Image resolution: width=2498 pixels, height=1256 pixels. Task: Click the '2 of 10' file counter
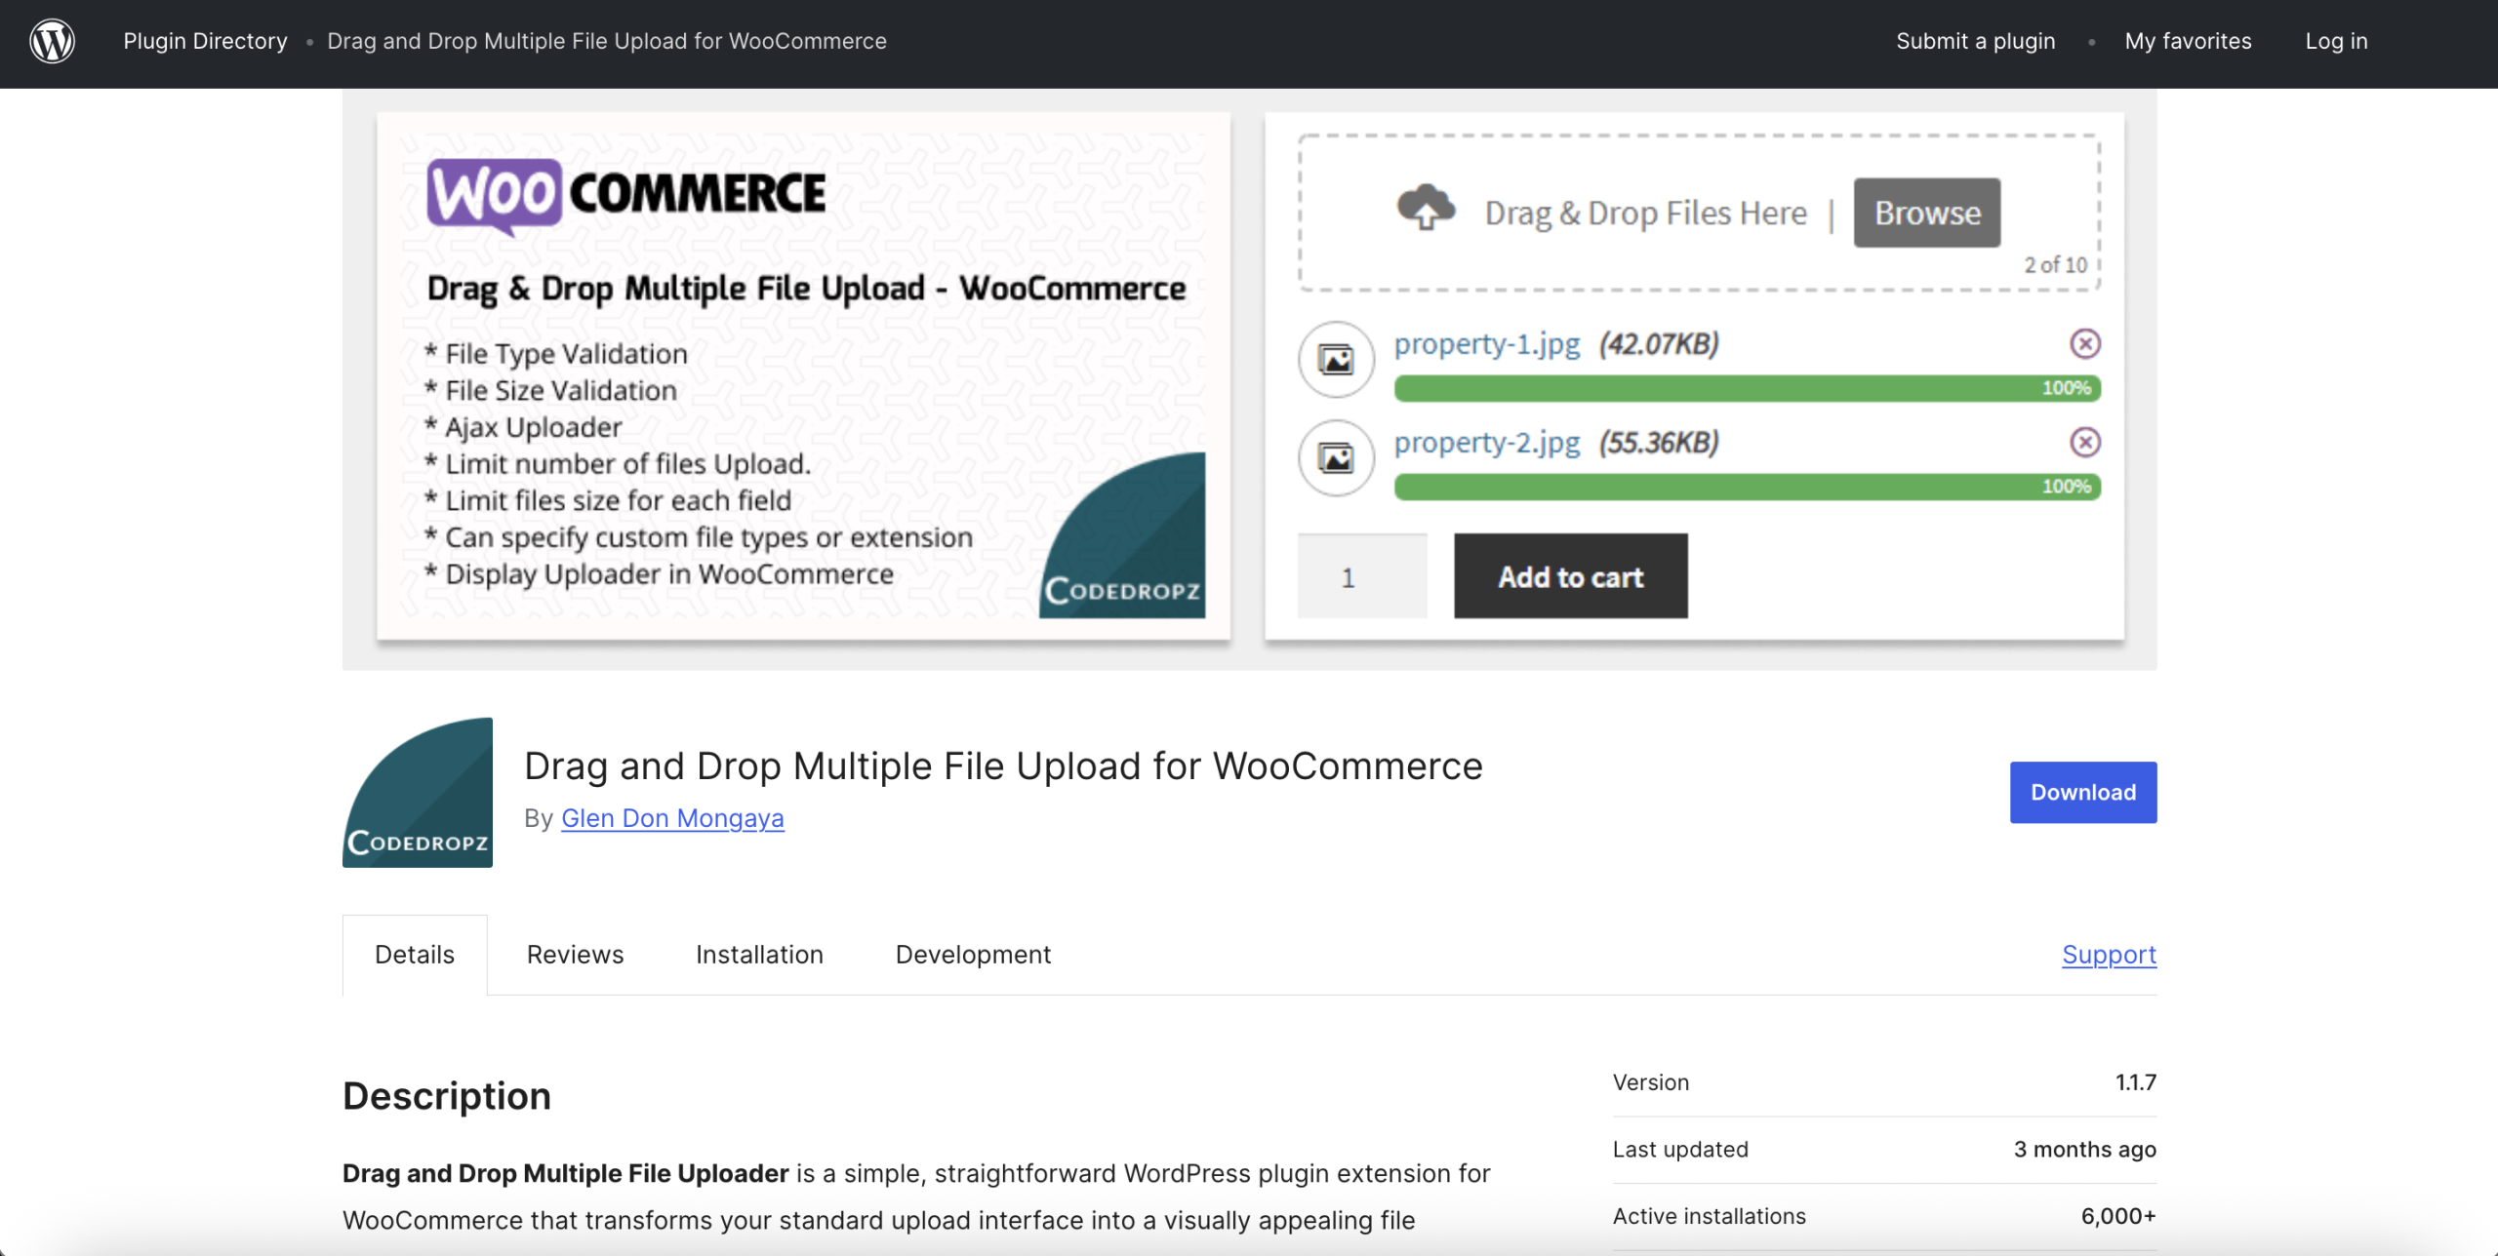tap(2055, 265)
